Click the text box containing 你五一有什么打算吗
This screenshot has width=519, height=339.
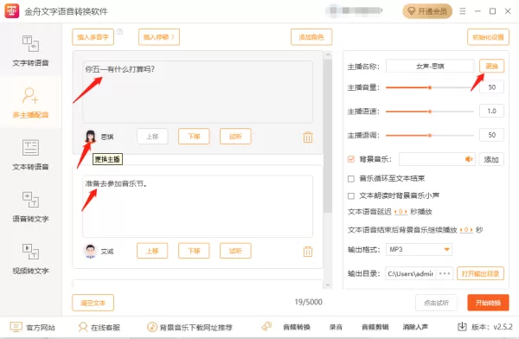point(197,92)
